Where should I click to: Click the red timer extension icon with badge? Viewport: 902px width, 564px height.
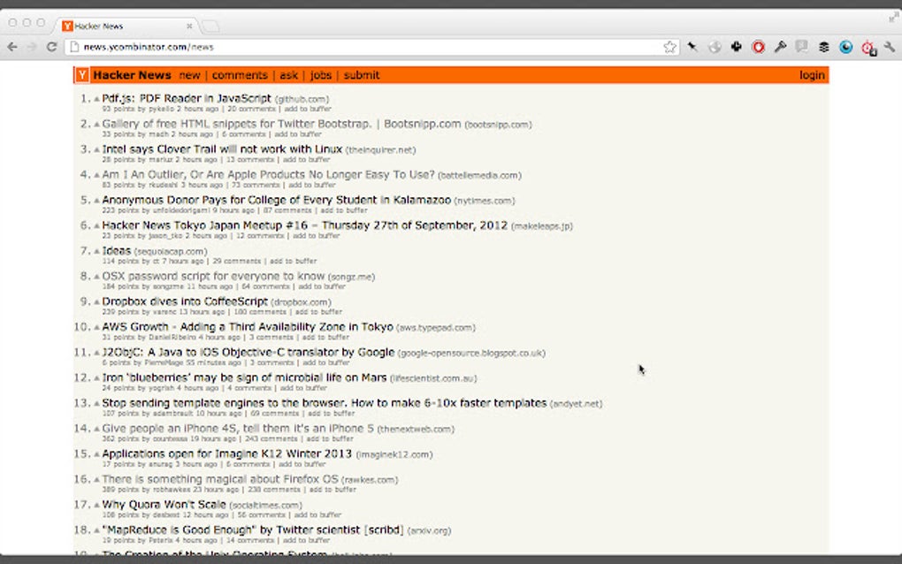868,45
